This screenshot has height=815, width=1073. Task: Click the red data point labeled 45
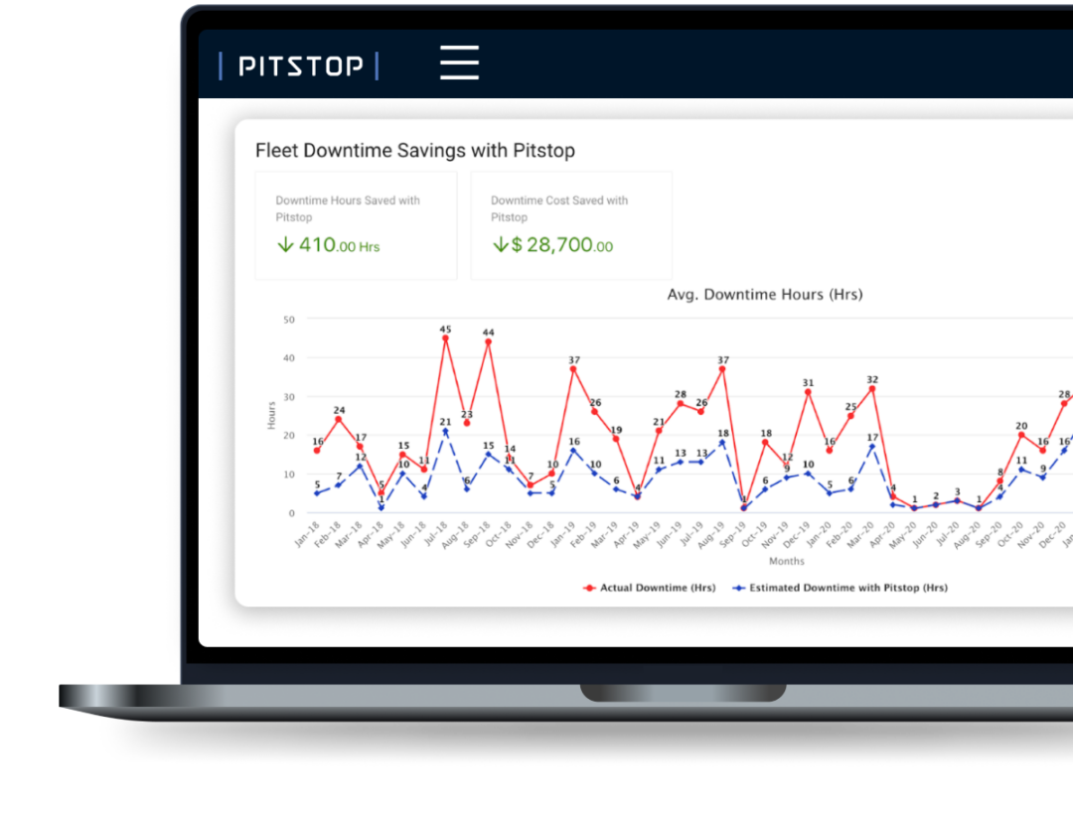point(445,339)
